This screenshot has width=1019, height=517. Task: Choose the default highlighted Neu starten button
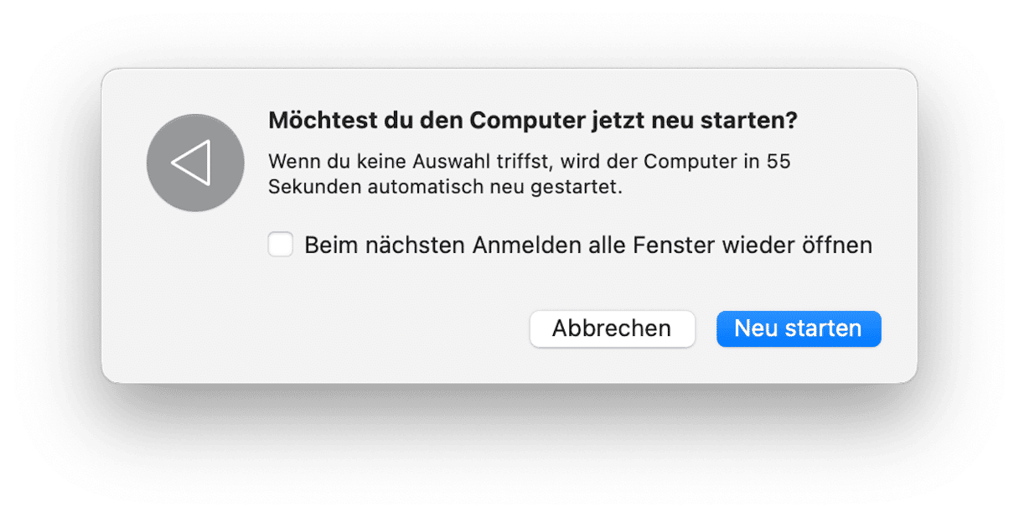point(798,328)
